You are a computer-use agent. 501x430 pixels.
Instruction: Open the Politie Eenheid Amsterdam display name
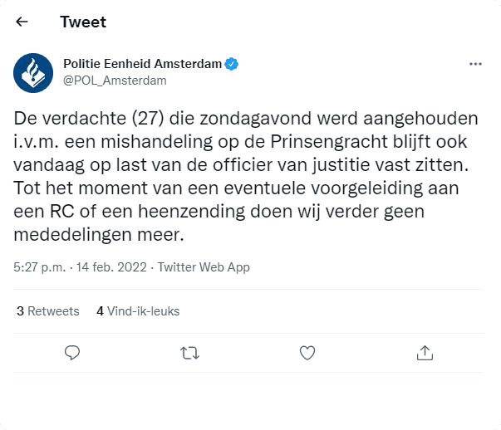click(144, 64)
